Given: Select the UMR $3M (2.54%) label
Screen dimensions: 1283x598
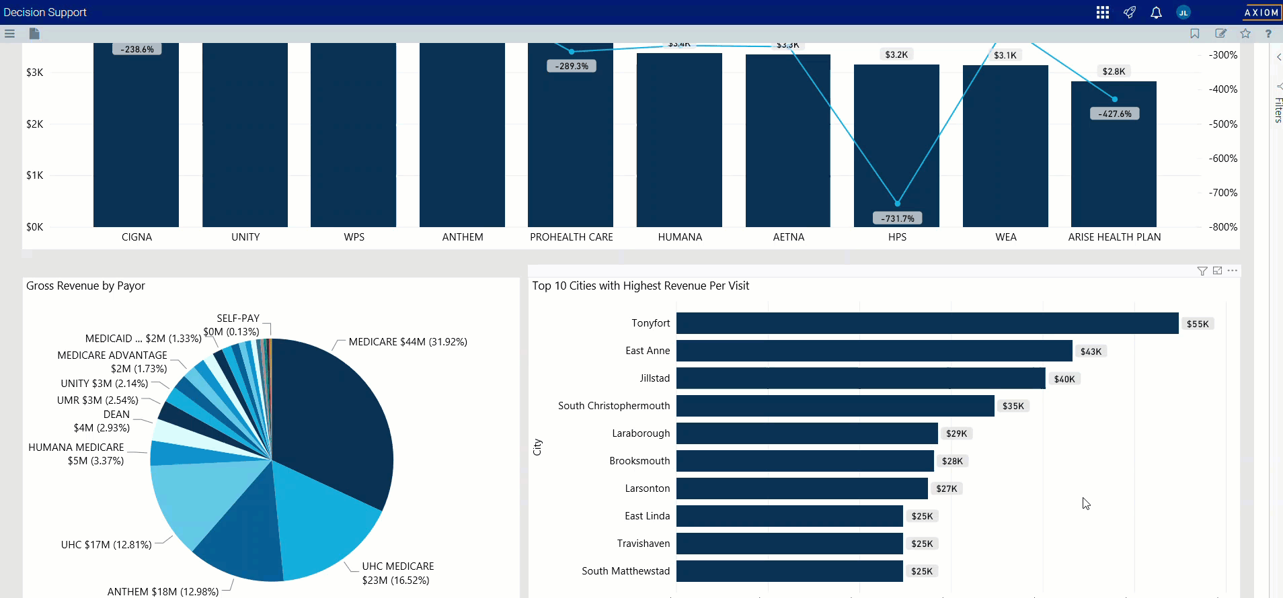Looking at the screenshot, I should [98, 400].
